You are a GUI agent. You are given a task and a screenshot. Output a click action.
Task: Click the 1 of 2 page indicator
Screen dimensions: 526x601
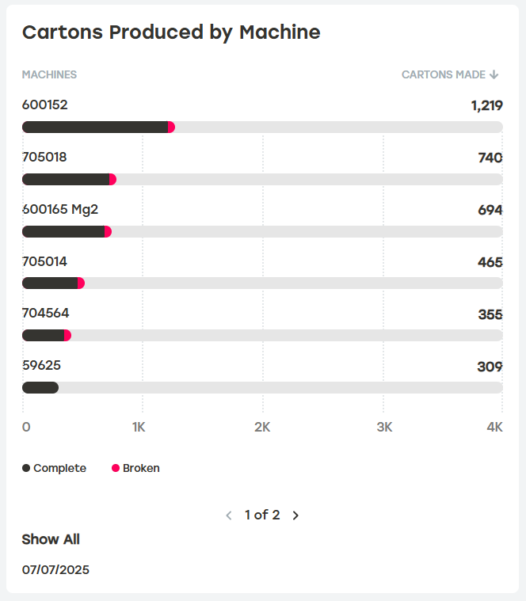[x=262, y=515]
